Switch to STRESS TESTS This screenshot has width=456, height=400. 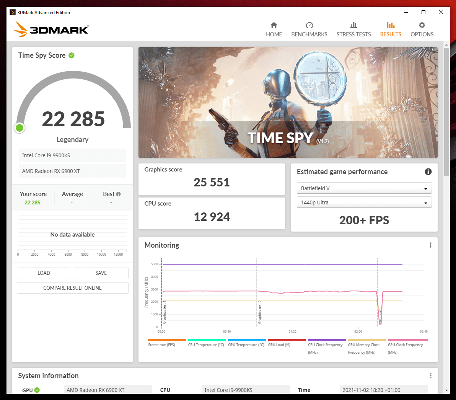click(x=353, y=30)
